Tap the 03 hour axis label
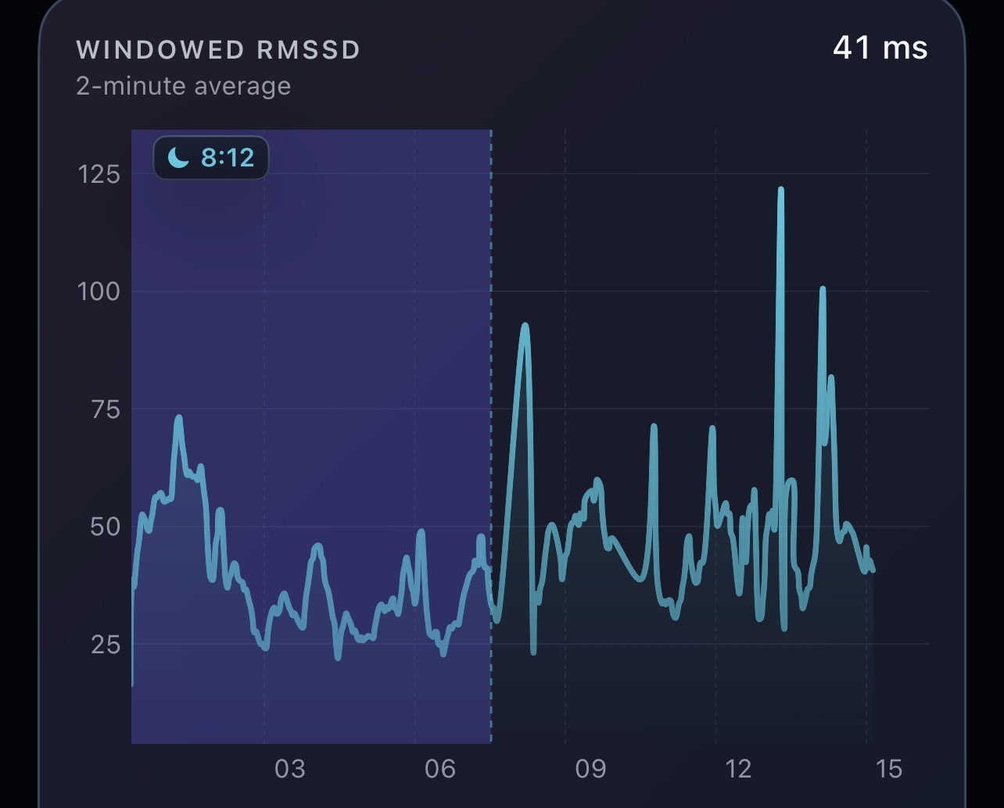Viewport: 1004px width, 808px height. (289, 769)
